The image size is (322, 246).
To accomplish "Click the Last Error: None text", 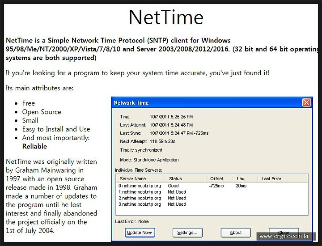I will point(132,221).
